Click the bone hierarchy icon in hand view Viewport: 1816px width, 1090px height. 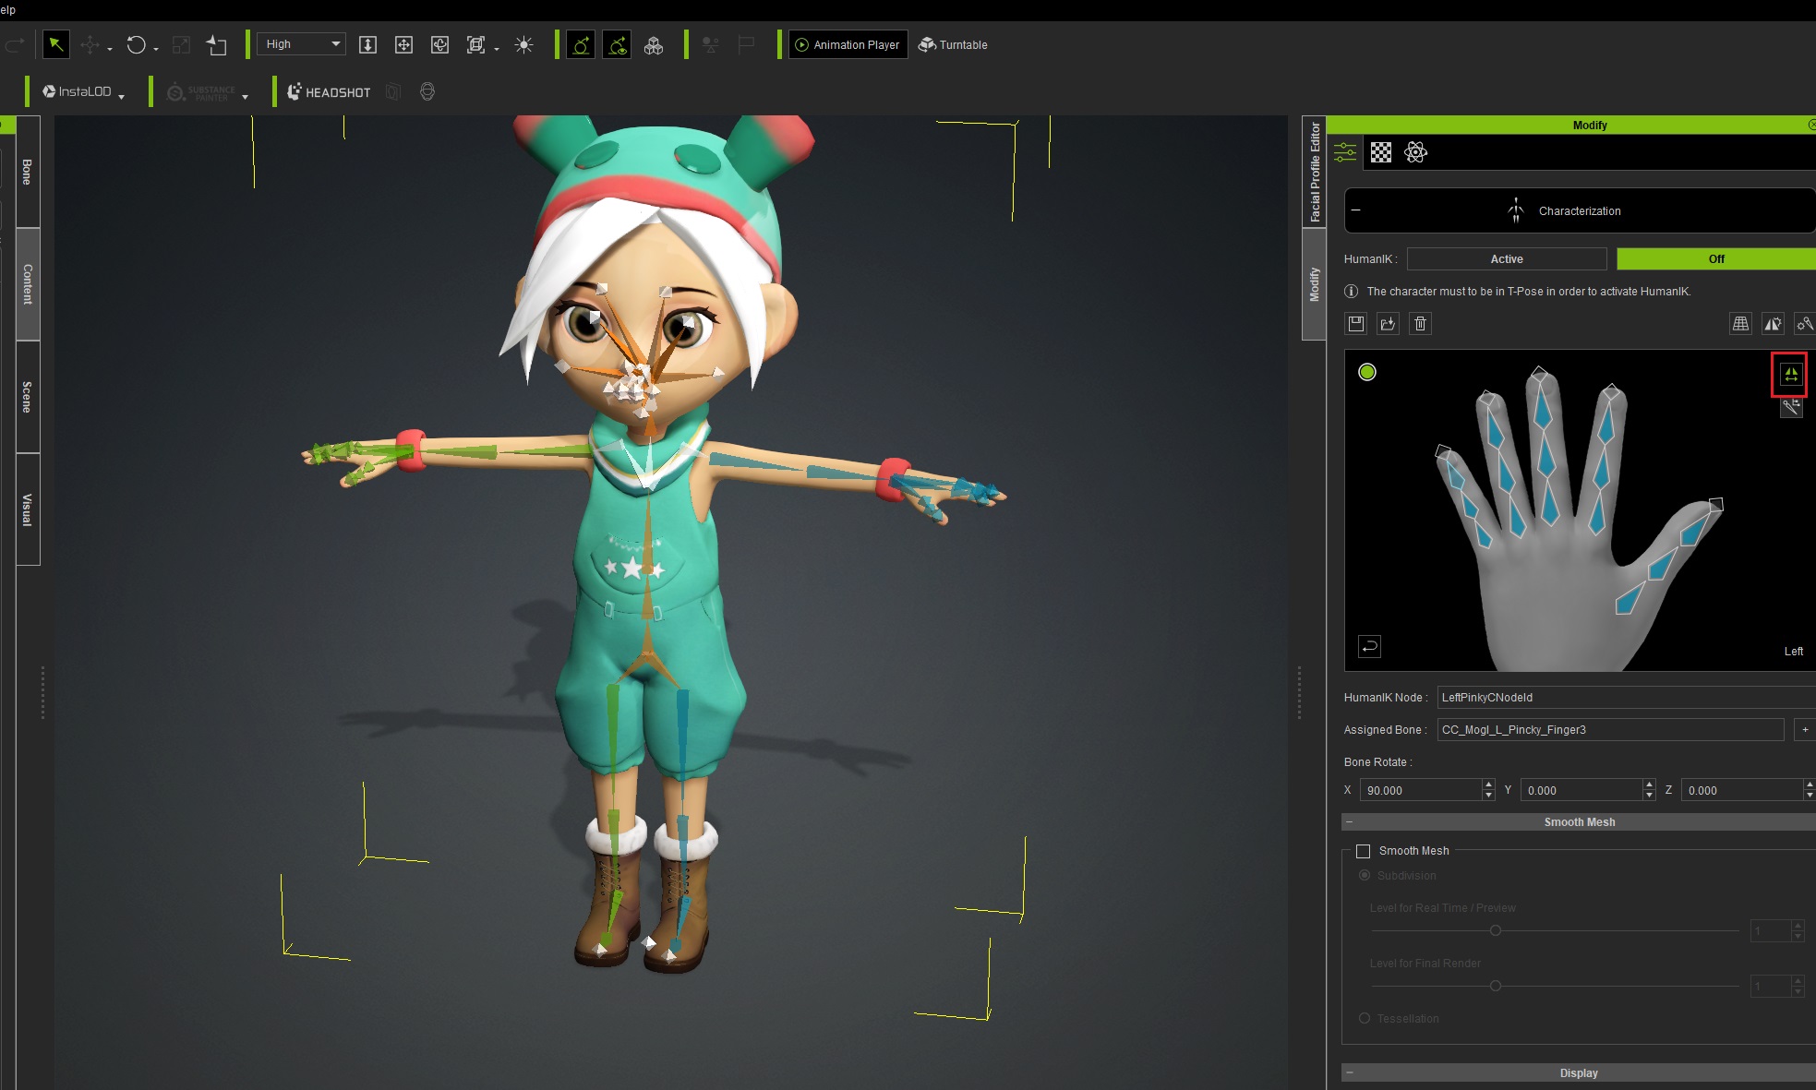(x=1790, y=407)
